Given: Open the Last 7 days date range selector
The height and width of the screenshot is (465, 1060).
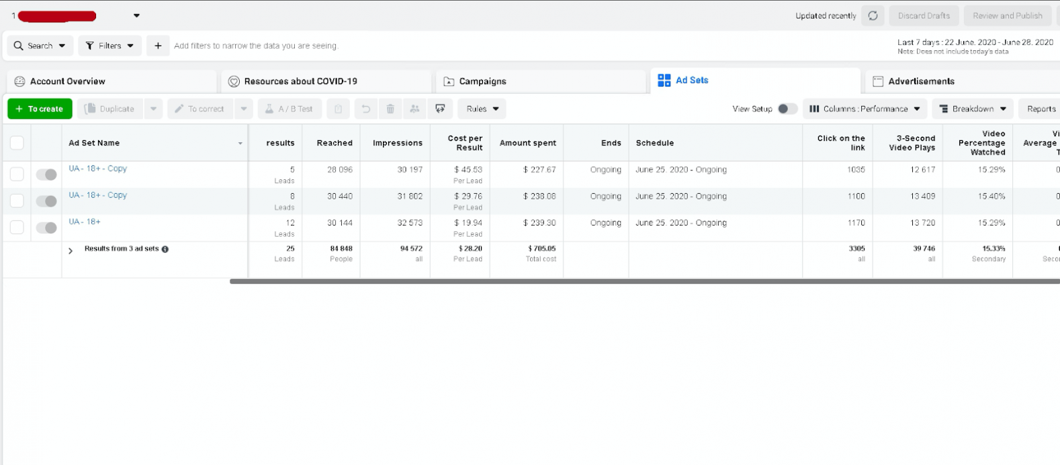Looking at the screenshot, I should click(975, 46).
